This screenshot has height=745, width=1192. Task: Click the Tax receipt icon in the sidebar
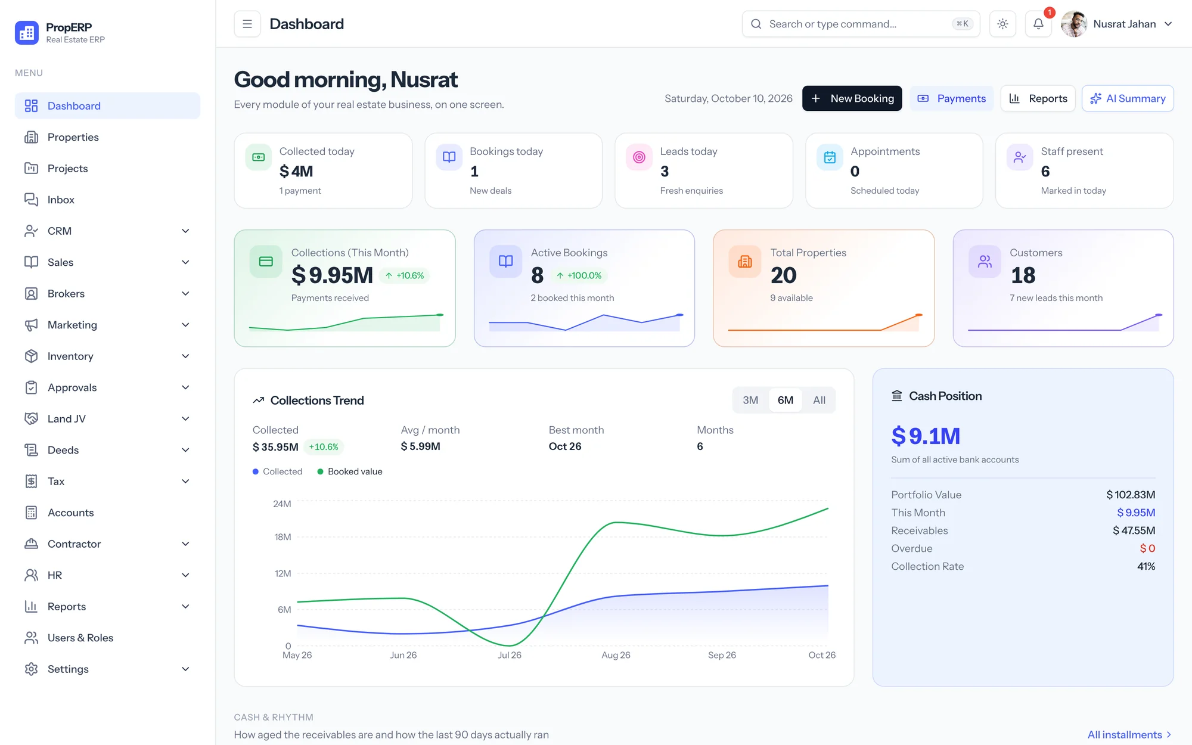31,481
